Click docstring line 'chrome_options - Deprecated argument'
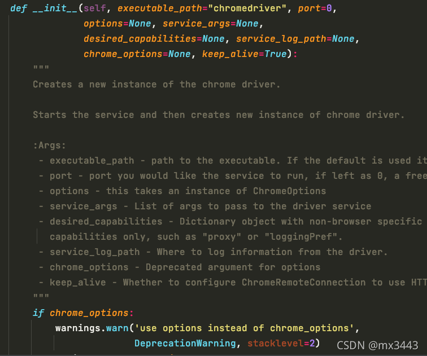 tap(180, 267)
